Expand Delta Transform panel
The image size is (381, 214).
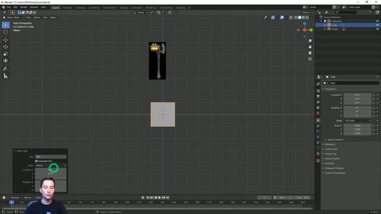coord(335,140)
